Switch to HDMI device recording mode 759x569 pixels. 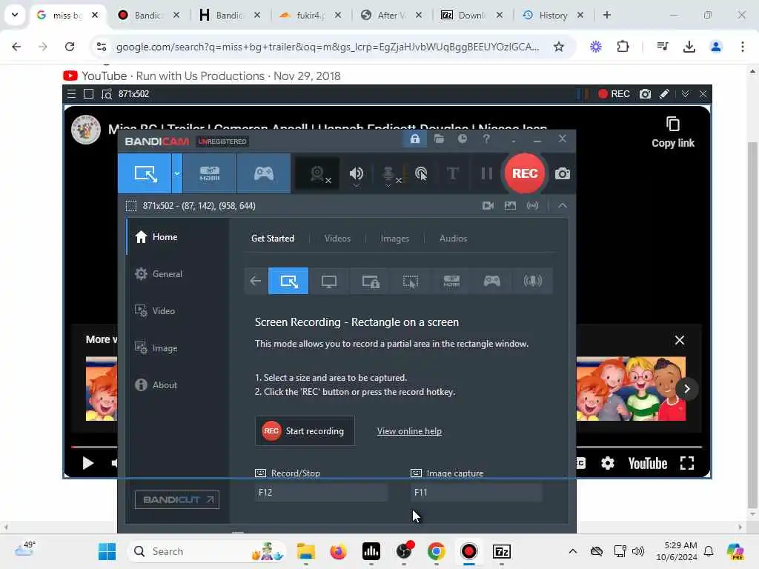pyautogui.click(x=210, y=173)
